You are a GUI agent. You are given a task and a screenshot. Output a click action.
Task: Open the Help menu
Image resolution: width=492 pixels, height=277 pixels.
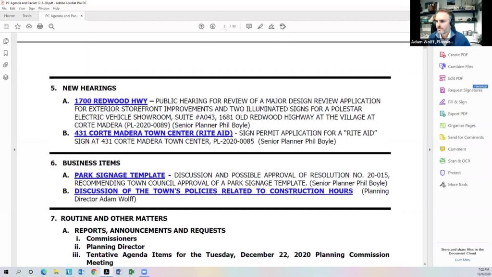tap(56, 9)
